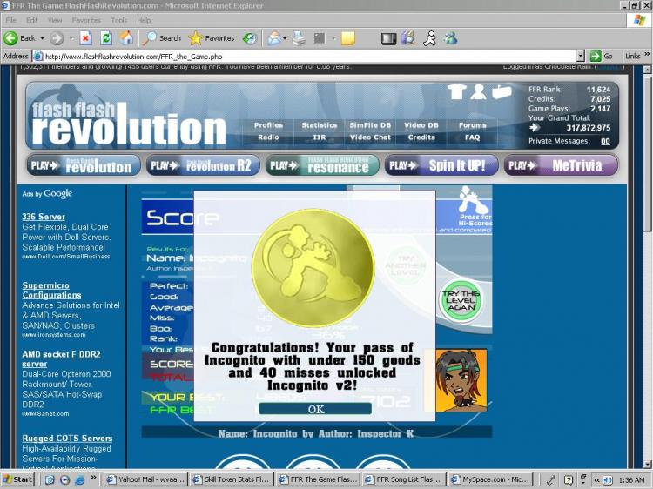653x489 pixels.
Task: Open the Mail toolbar icon
Action: (x=274, y=38)
